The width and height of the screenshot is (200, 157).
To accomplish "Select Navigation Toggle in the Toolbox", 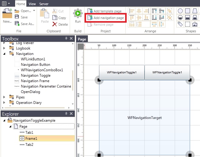I will (35, 75).
